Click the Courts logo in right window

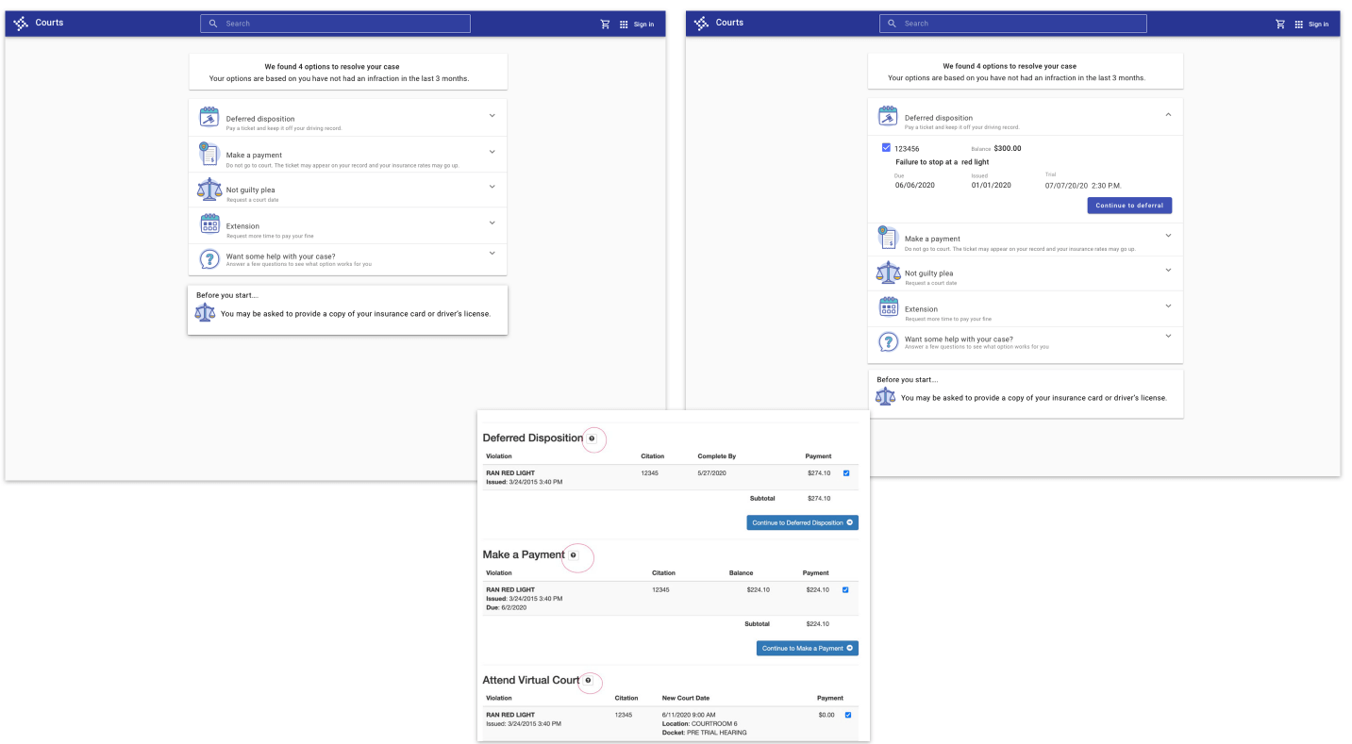pyautogui.click(x=701, y=24)
